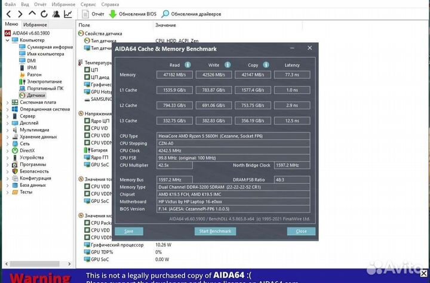Click Обновления BIOS green arrow button
This screenshot has width=430, height=283.
(x=133, y=14)
